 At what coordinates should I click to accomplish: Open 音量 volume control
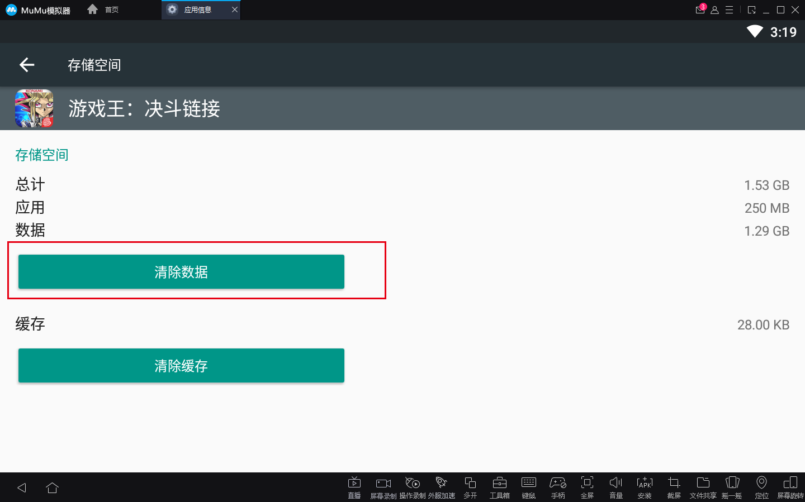point(616,487)
